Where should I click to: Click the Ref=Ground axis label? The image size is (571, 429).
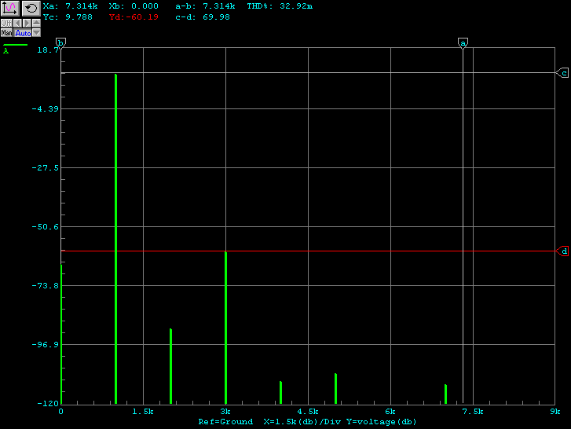[225, 422]
